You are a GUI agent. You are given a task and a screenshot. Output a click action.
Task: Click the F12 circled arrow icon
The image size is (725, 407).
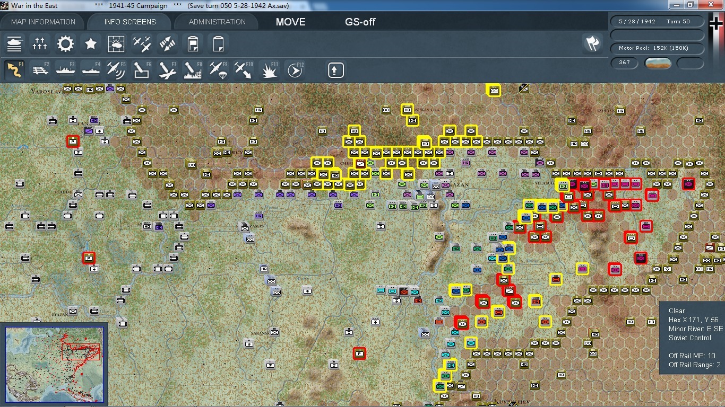pos(295,70)
